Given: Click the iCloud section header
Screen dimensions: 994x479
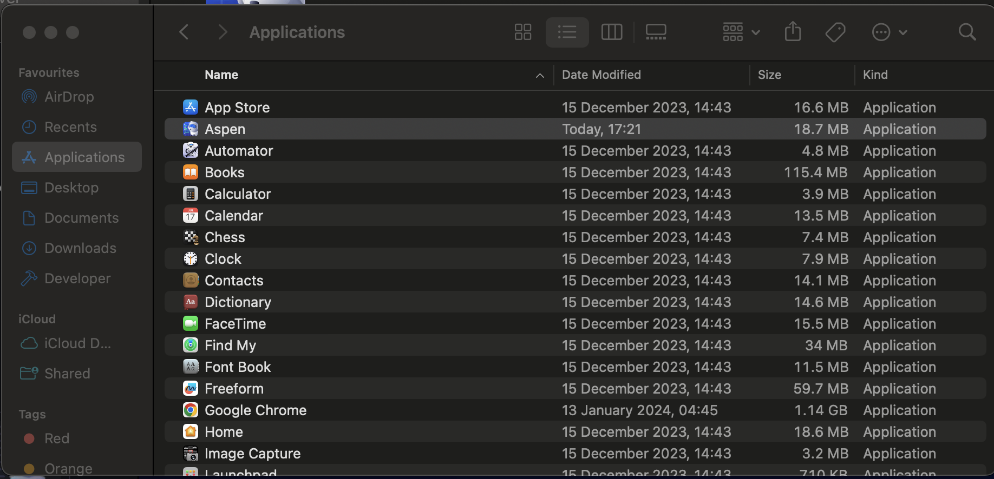Looking at the screenshot, I should point(37,319).
